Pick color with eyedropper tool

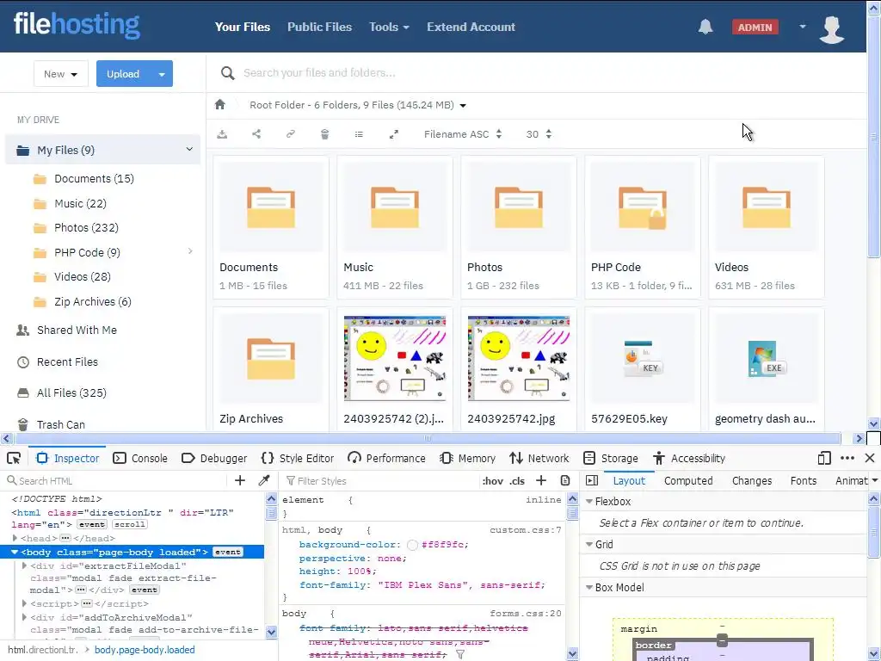[x=264, y=480]
